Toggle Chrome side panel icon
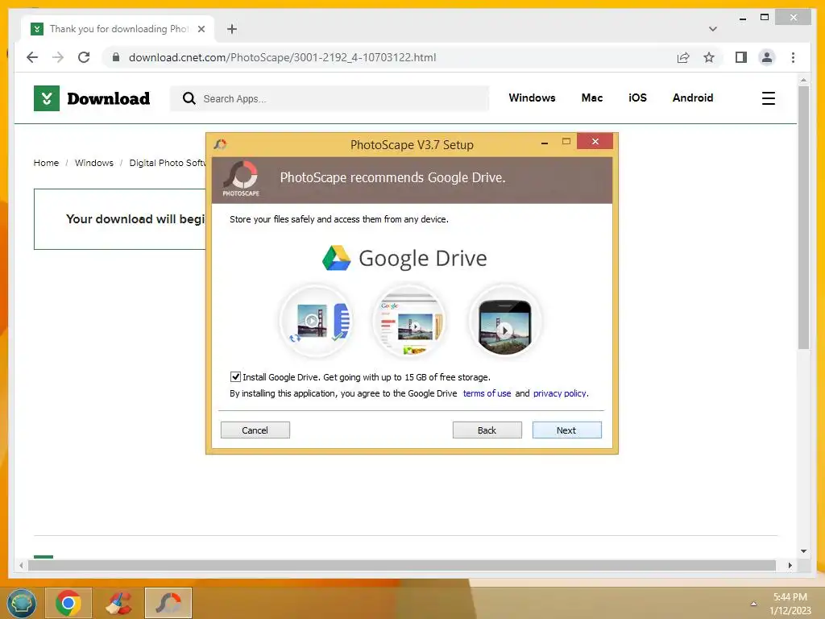Screen dimensions: 825x619 [x=741, y=57]
